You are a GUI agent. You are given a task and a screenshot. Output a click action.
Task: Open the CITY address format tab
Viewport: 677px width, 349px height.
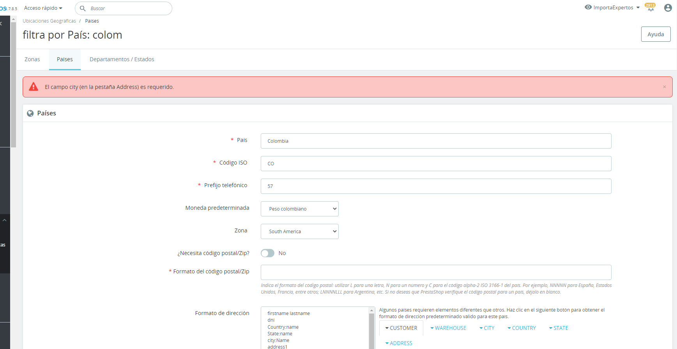click(487, 328)
